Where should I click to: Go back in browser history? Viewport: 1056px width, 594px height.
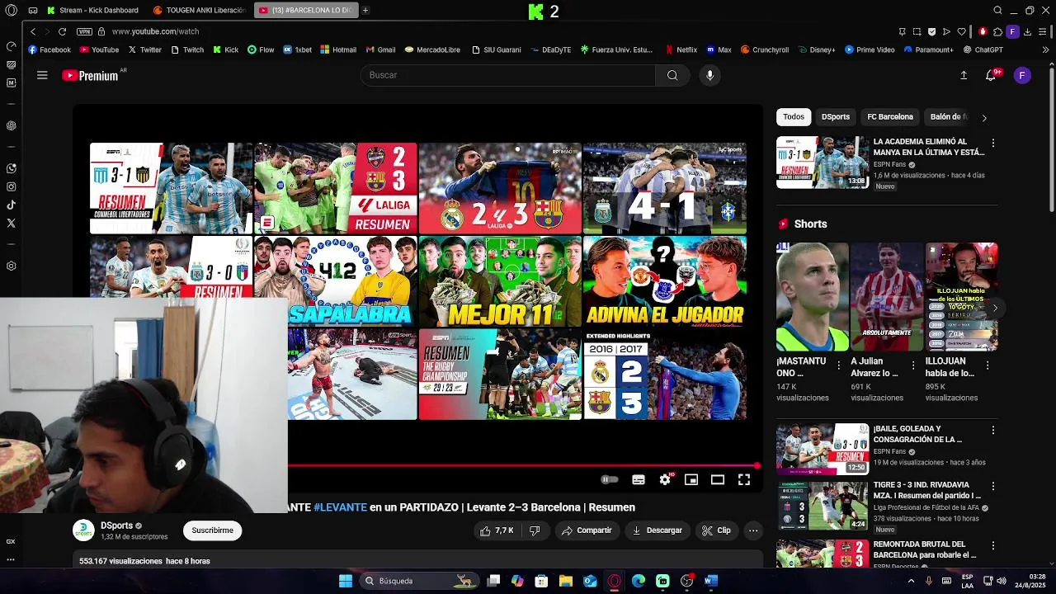pos(33,31)
